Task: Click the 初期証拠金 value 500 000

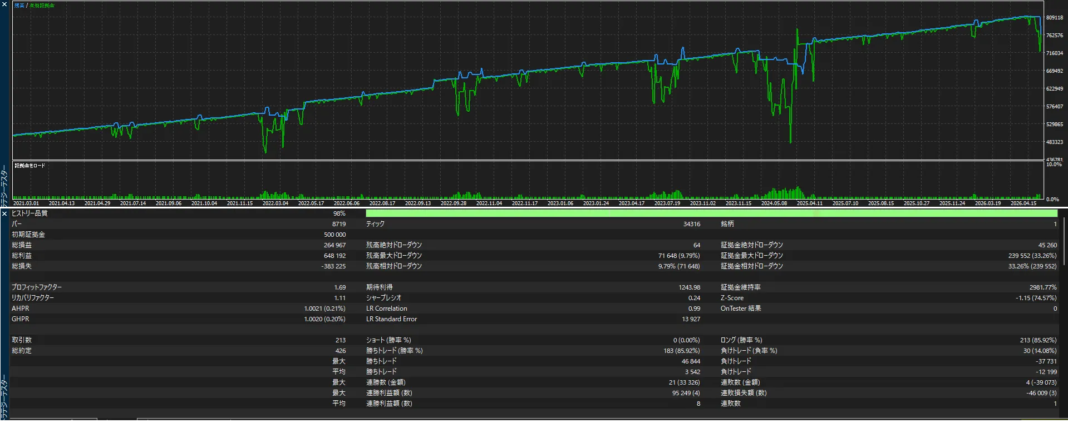Action: 335,235
